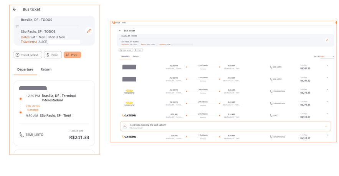Screen dimensions: 339x176
Task: Click CATEDR logo on 8:00 AM trip
Action: (x=129, y=115)
